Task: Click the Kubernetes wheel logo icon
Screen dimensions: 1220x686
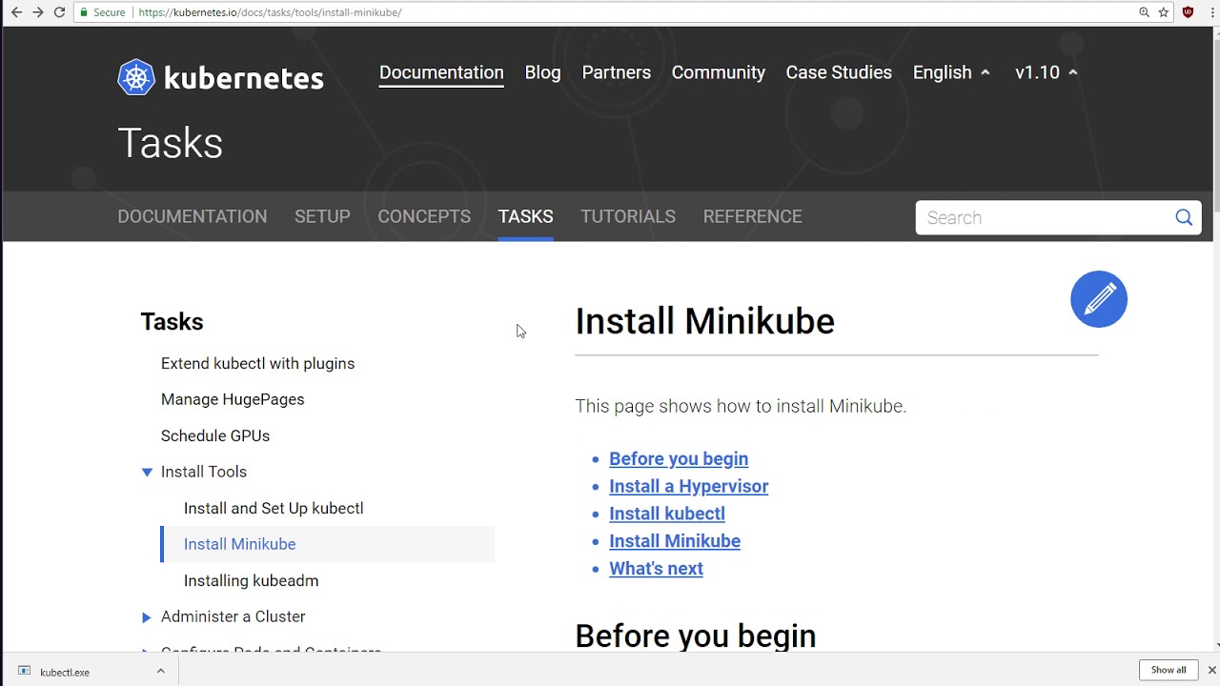Action: pos(135,77)
